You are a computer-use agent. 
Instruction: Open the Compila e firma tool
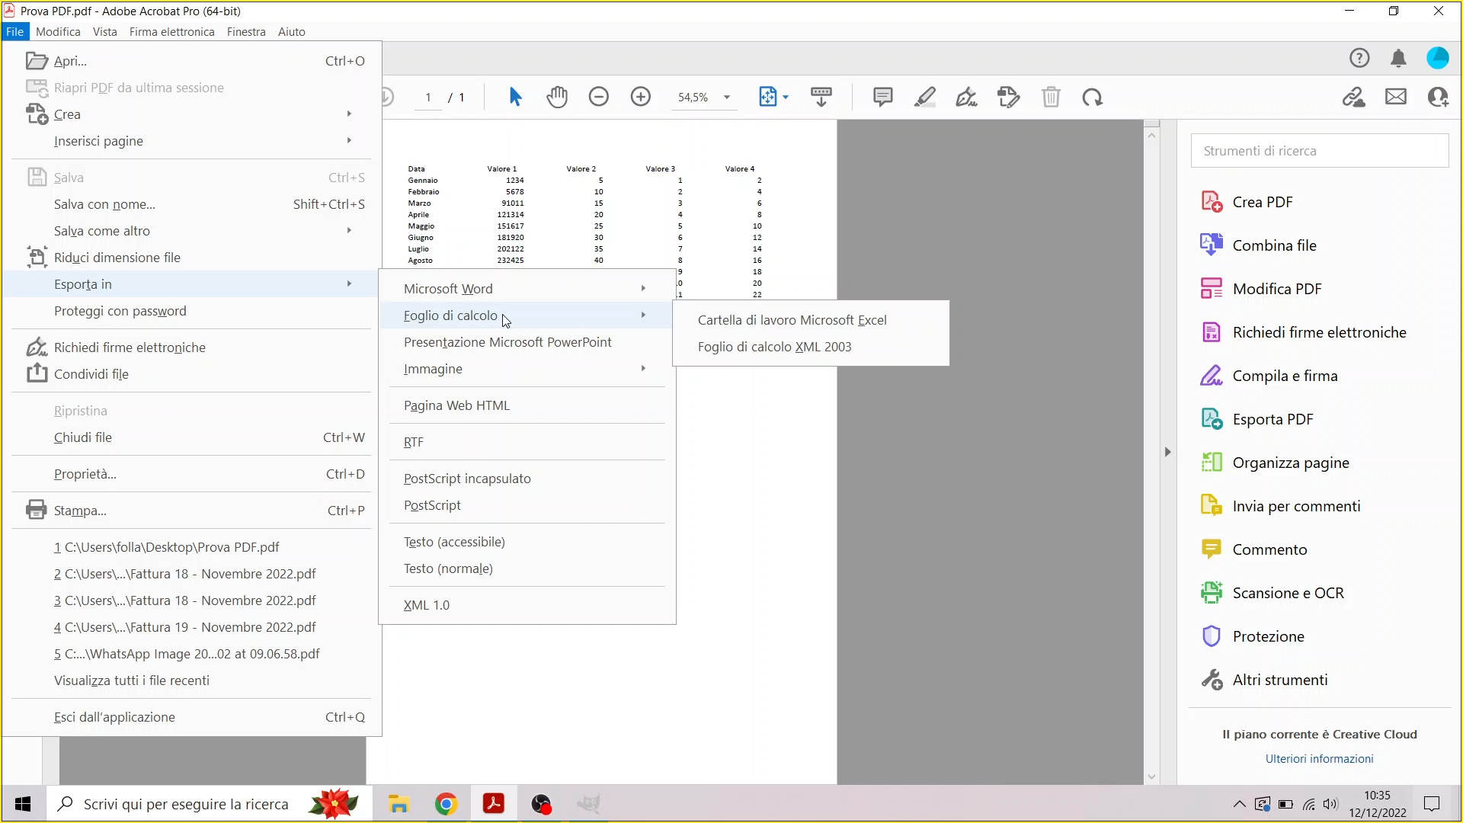click(1285, 375)
